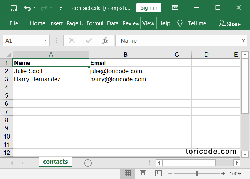Add a new sheet with plus icon
The width and height of the screenshot is (250, 179).
[x=88, y=163]
